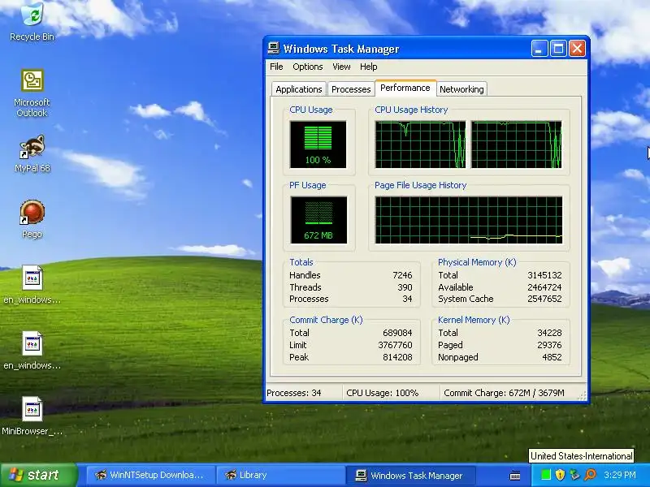Click the Available memory value 2464724

pos(544,287)
